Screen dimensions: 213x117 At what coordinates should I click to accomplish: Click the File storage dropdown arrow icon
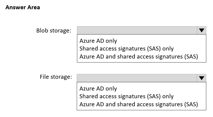point(201,78)
